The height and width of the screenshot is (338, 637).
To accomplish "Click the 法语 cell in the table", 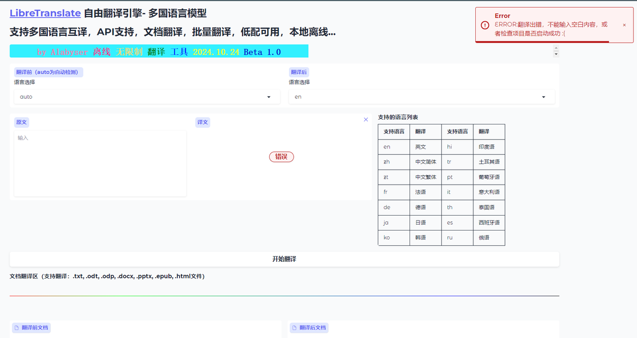I will coord(425,192).
